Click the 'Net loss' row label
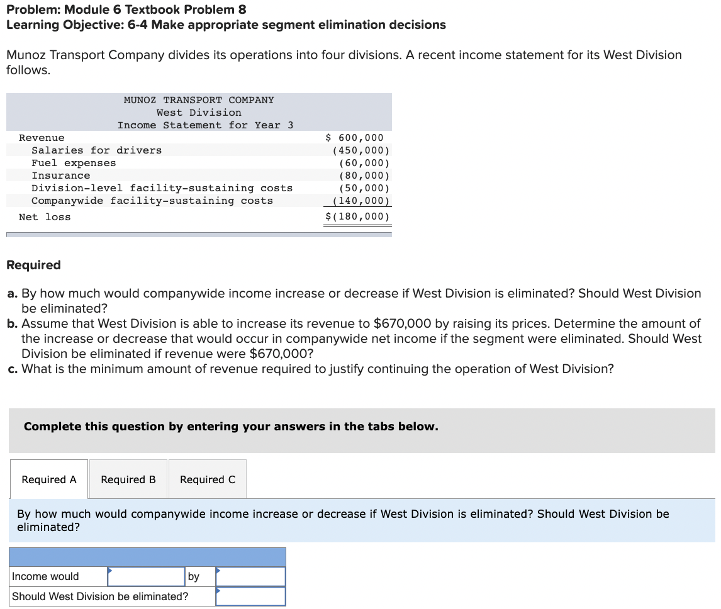The image size is (721, 609). click(45, 217)
